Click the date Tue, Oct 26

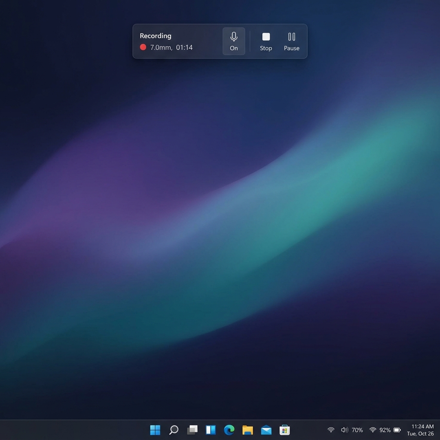point(420,434)
